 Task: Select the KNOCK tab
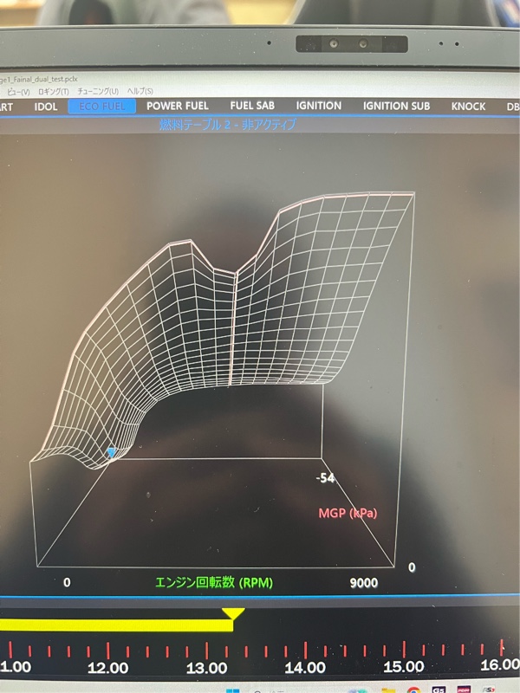tap(468, 107)
